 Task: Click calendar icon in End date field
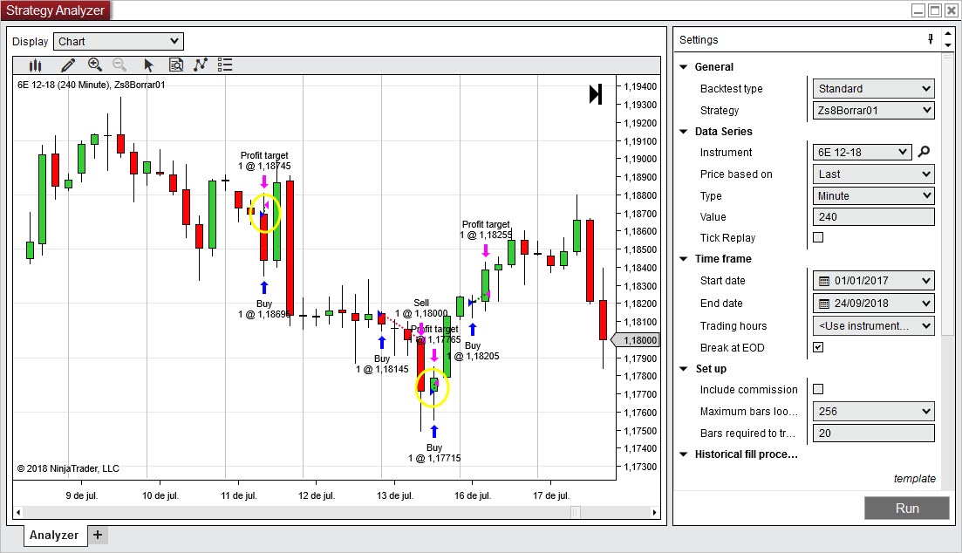(824, 304)
